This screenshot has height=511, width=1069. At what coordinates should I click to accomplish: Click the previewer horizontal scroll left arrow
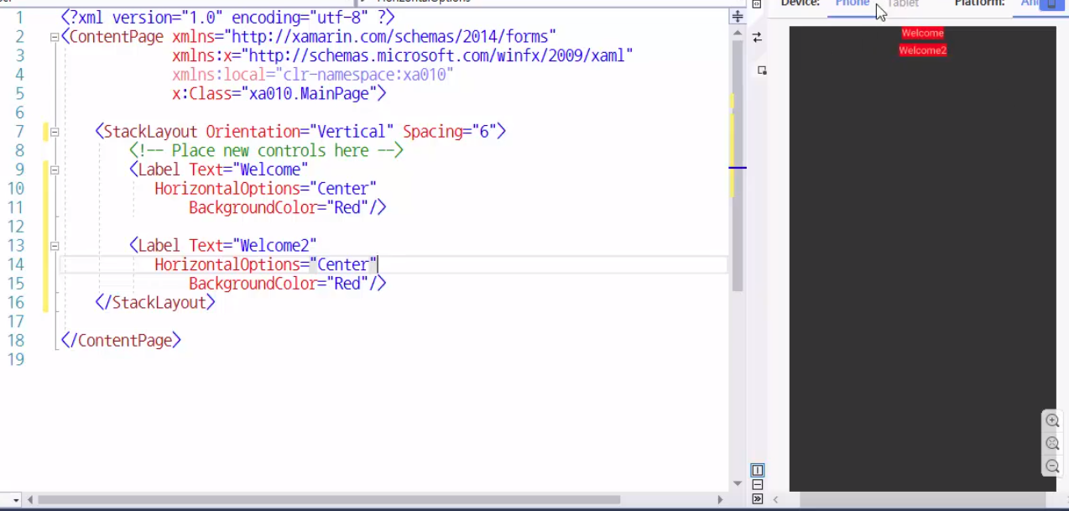tap(775, 499)
